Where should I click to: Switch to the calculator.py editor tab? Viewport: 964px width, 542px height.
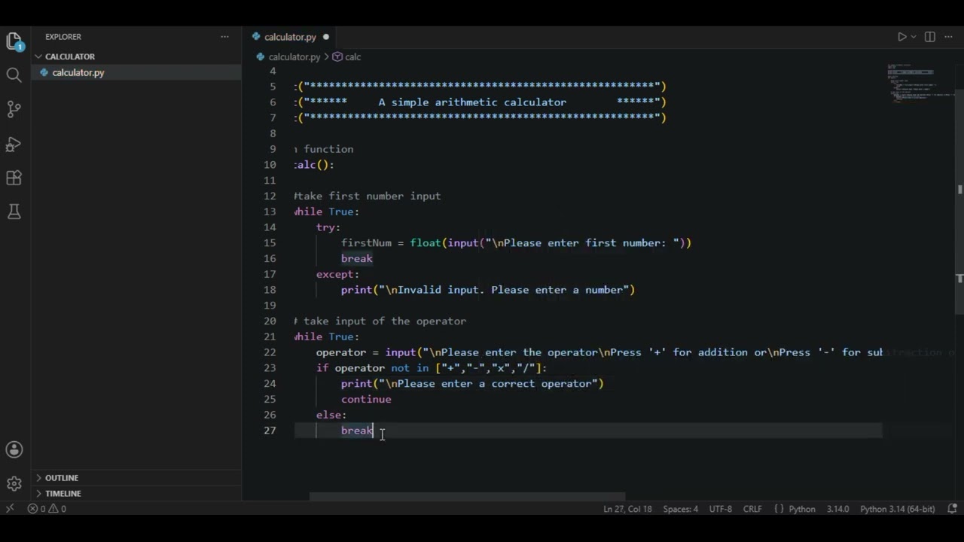point(291,37)
